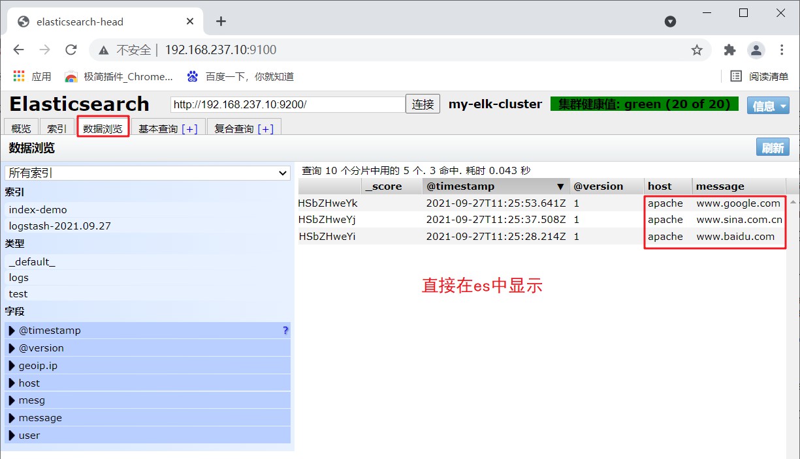The width and height of the screenshot is (800, 459).
Task: Open the 信息 dropdown menu
Action: (x=768, y=106)
